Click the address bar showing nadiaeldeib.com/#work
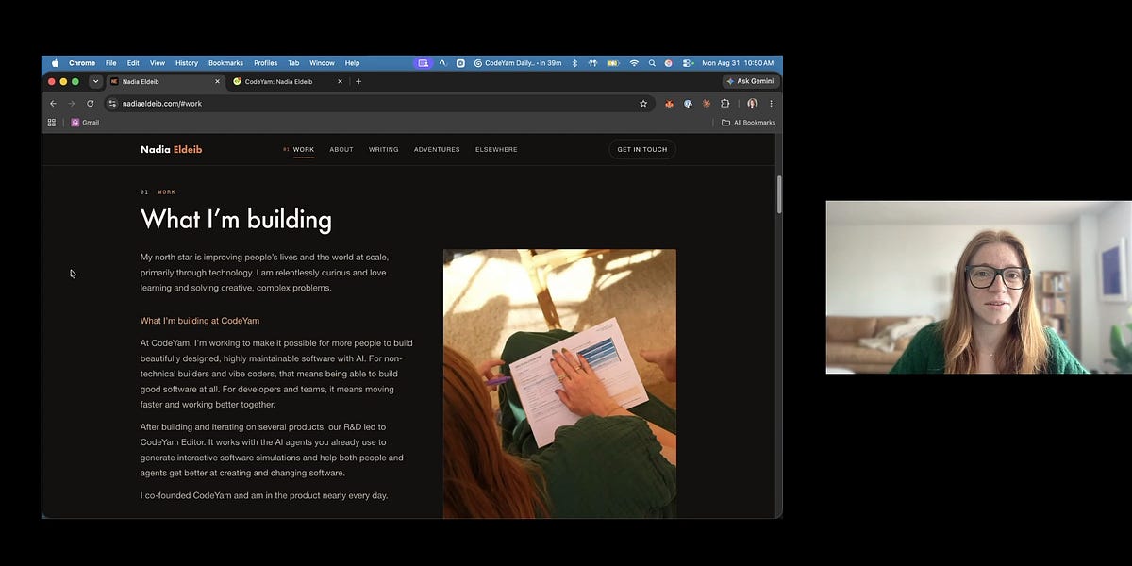1132x566 pixels. [378, 104]
